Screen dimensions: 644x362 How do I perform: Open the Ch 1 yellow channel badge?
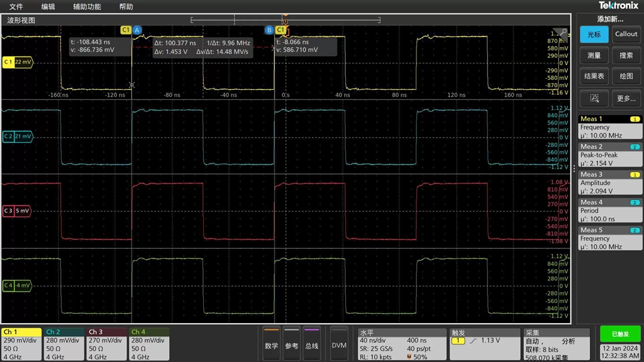tap(21, 344)
